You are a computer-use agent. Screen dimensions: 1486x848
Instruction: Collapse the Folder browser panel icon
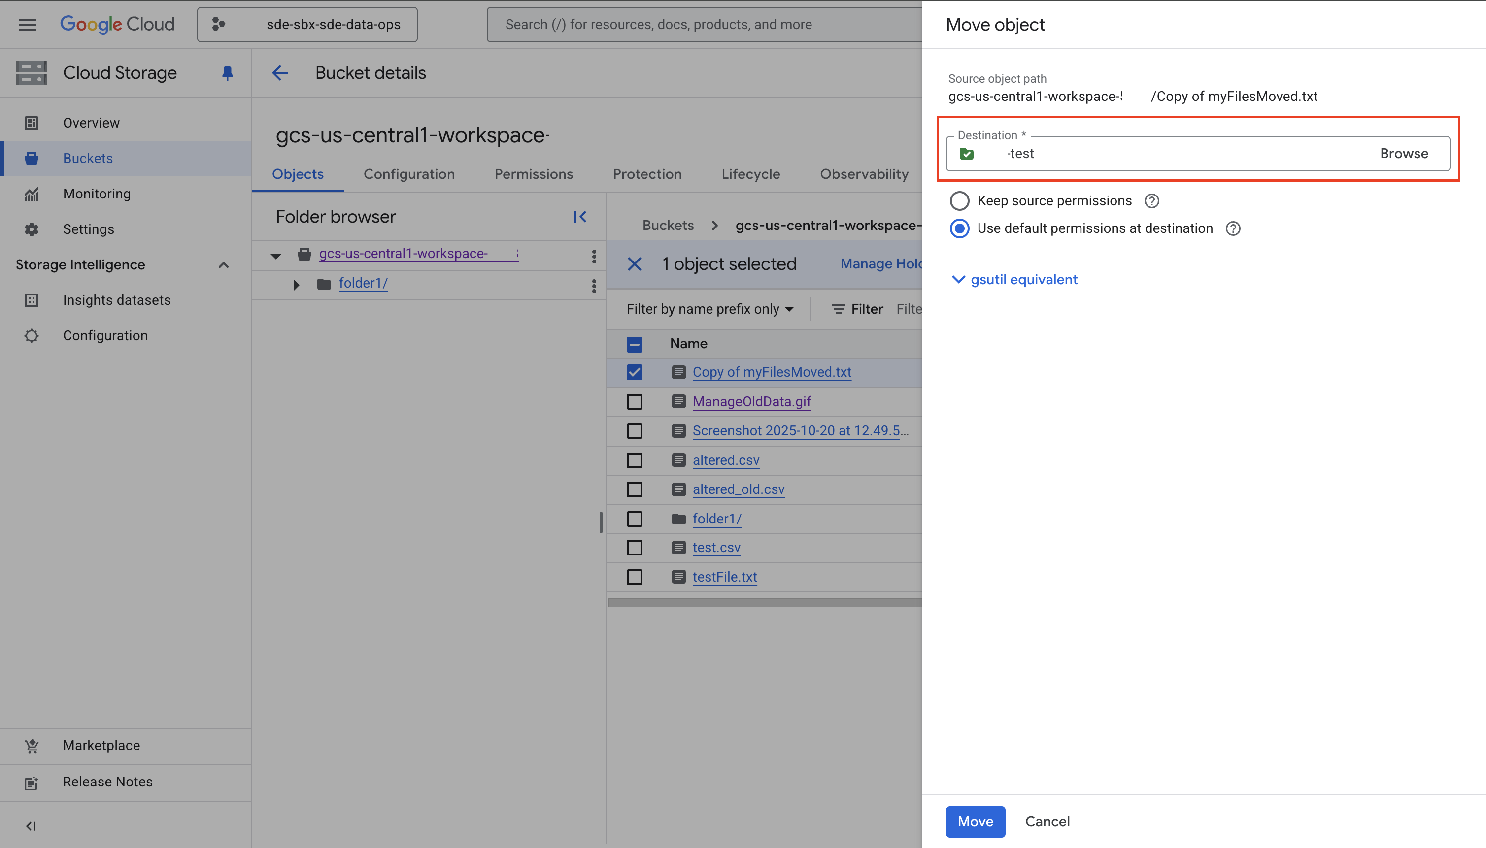[580, 217]
